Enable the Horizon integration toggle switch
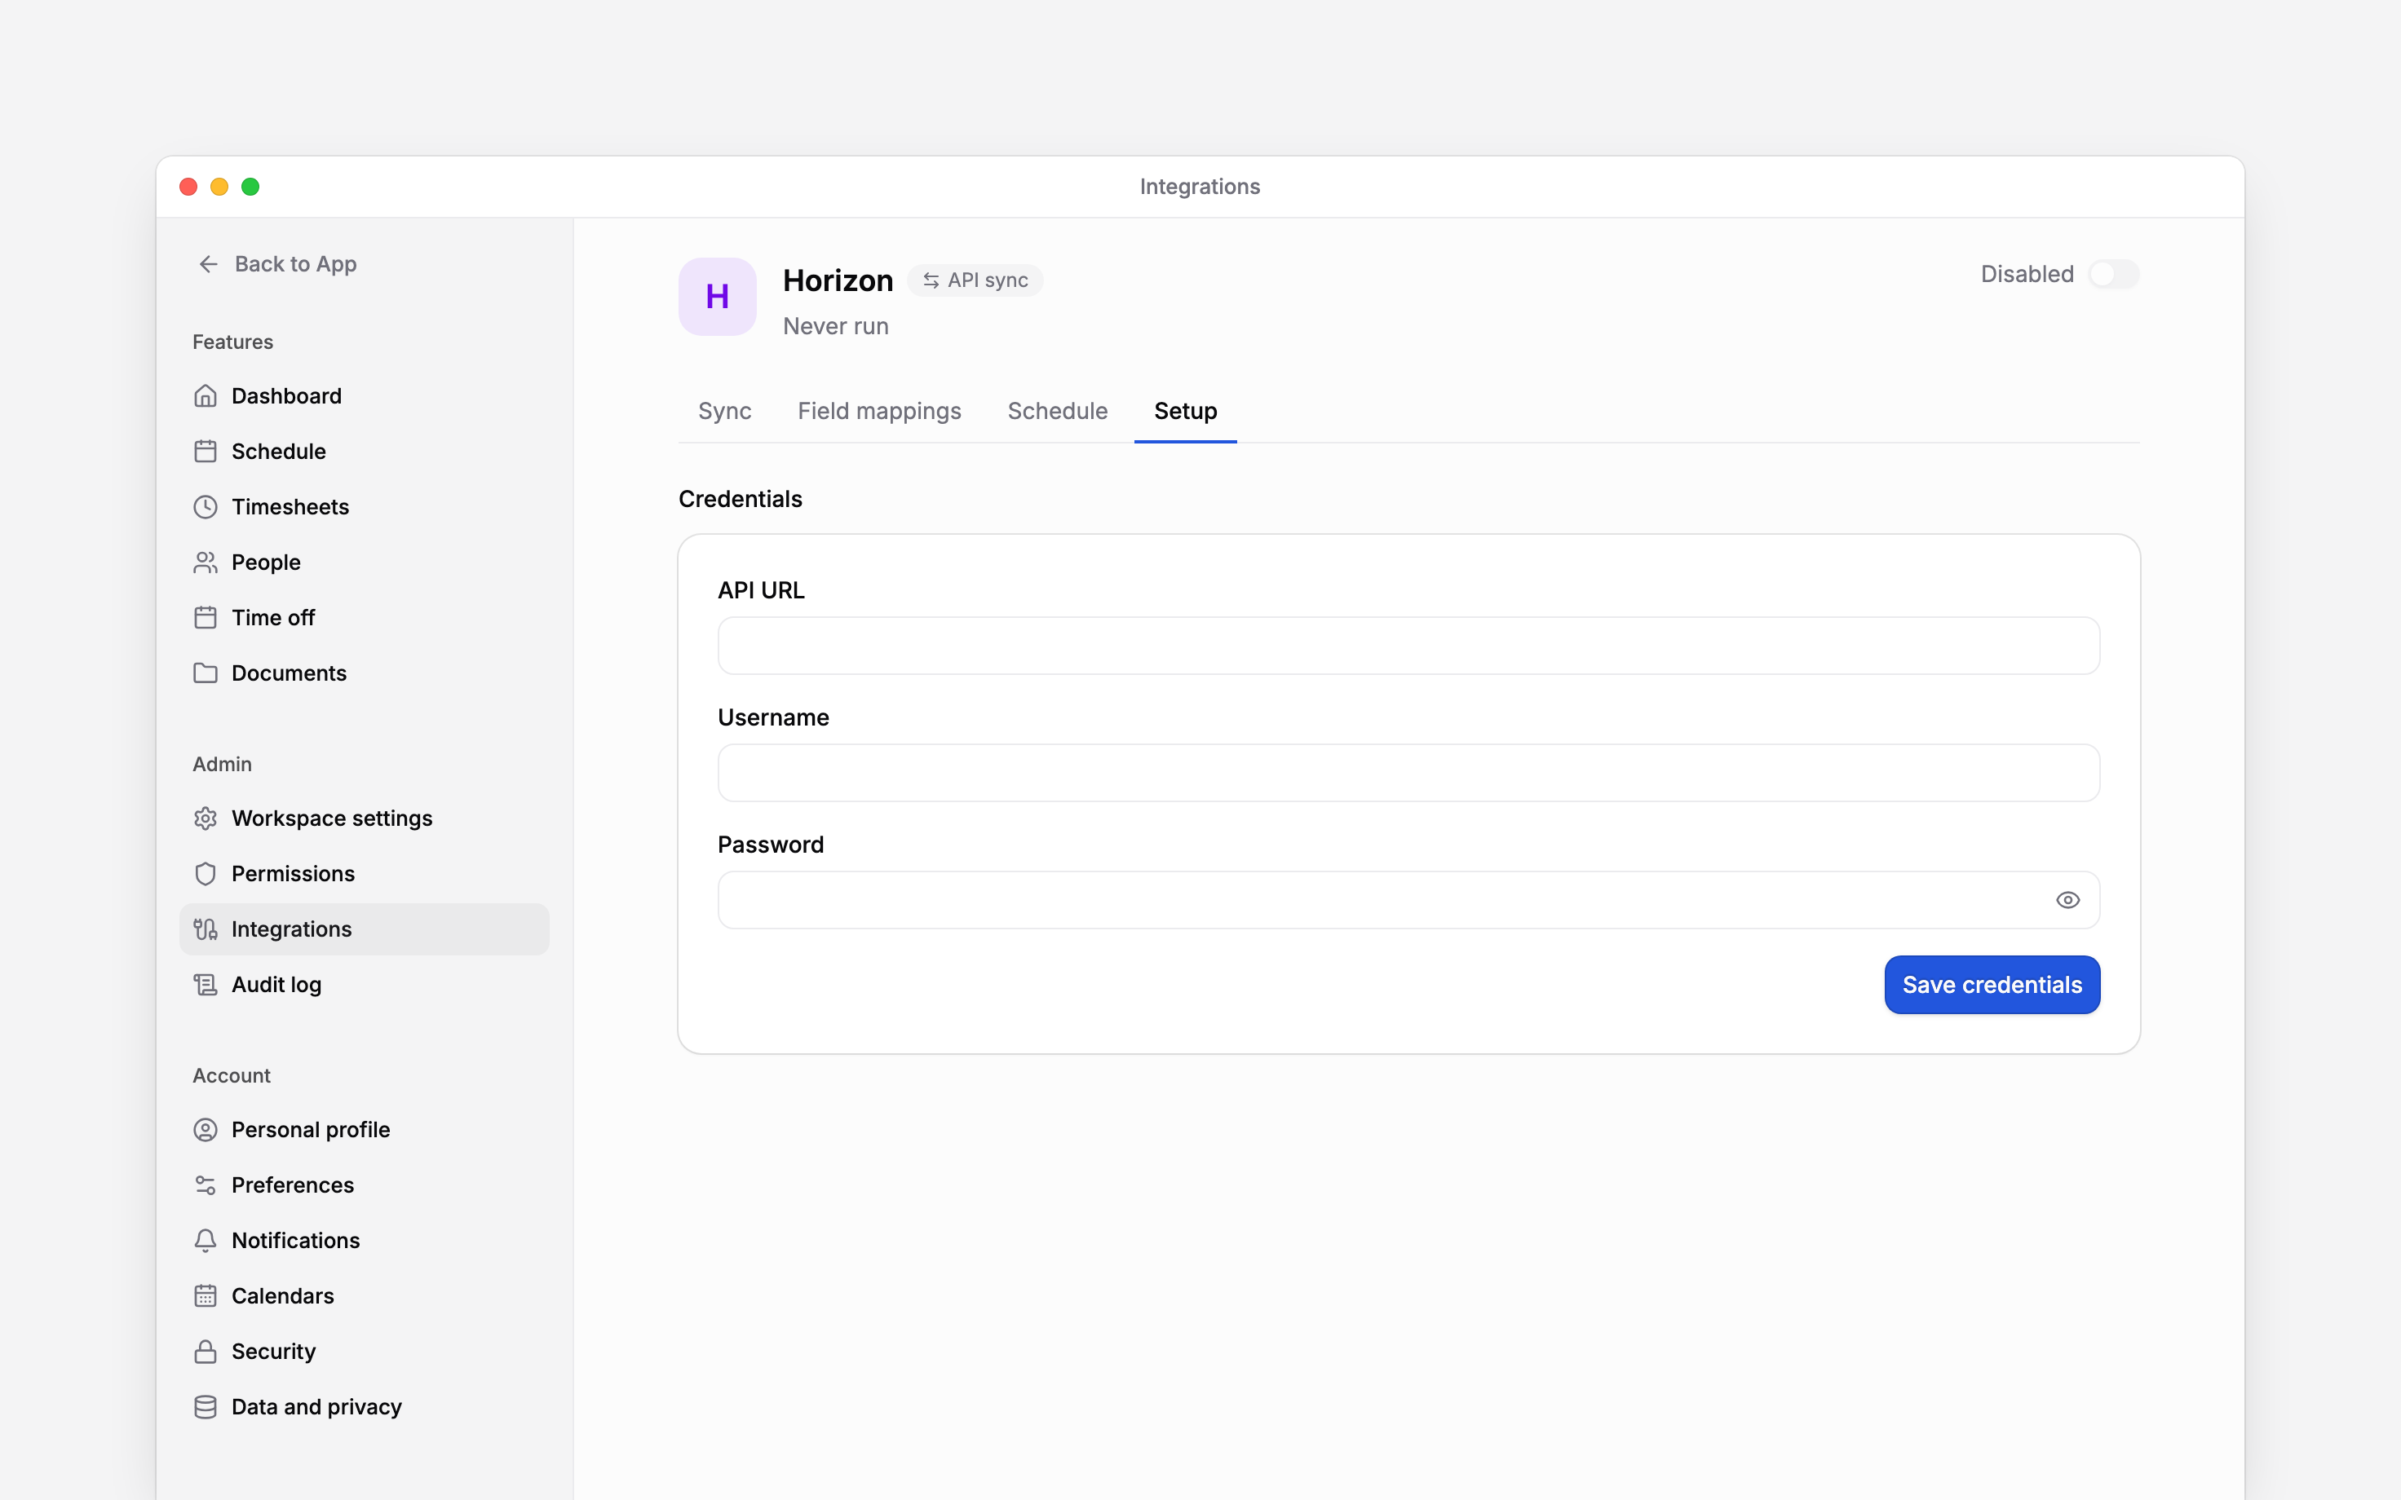This screenshot has width=2401, height=1500. coord(2113,274)
